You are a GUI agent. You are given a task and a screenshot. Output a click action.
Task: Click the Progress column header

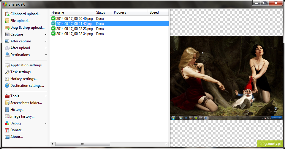pyautogui.click(x=130, y=12)
